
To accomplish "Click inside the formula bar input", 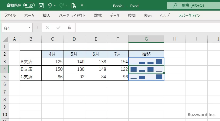I will coord(148,28).
